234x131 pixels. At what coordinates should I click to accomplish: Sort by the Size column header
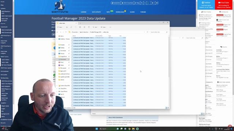120,36
